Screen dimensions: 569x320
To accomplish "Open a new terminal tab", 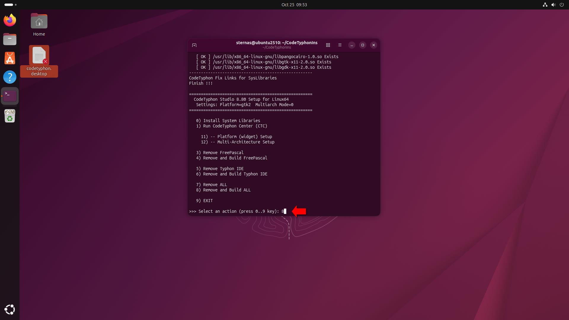I will point(194,45).
